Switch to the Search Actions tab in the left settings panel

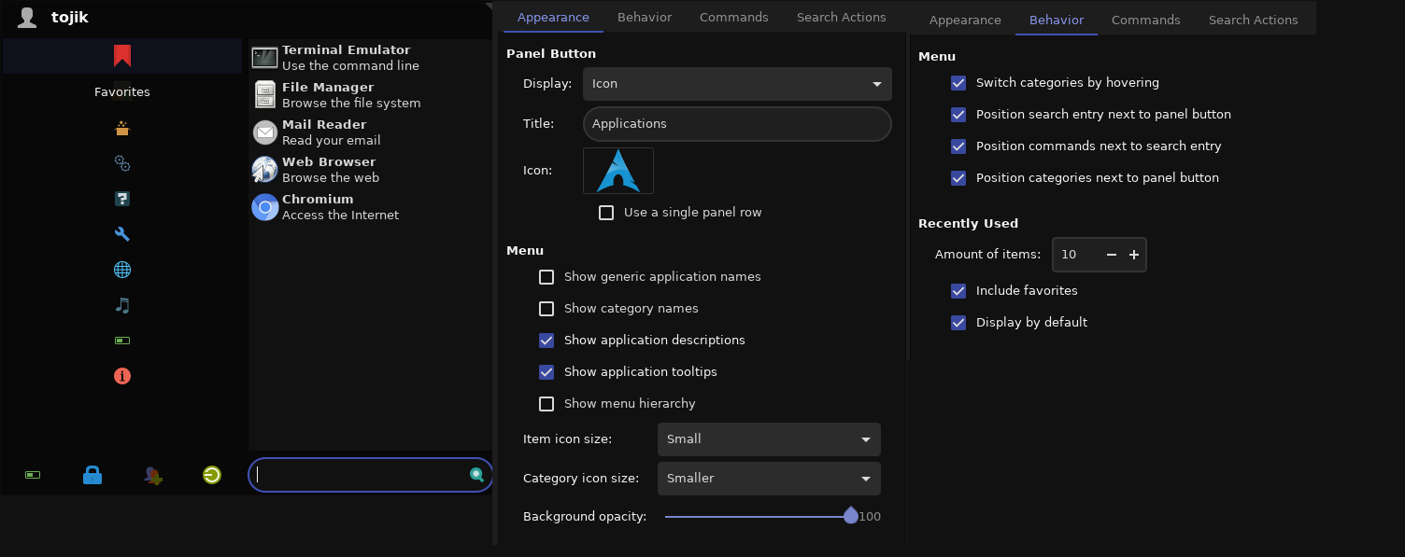[841, 18]
